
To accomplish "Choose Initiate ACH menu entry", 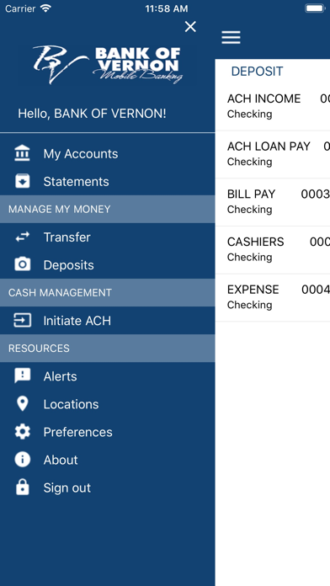I will [107, 321].
